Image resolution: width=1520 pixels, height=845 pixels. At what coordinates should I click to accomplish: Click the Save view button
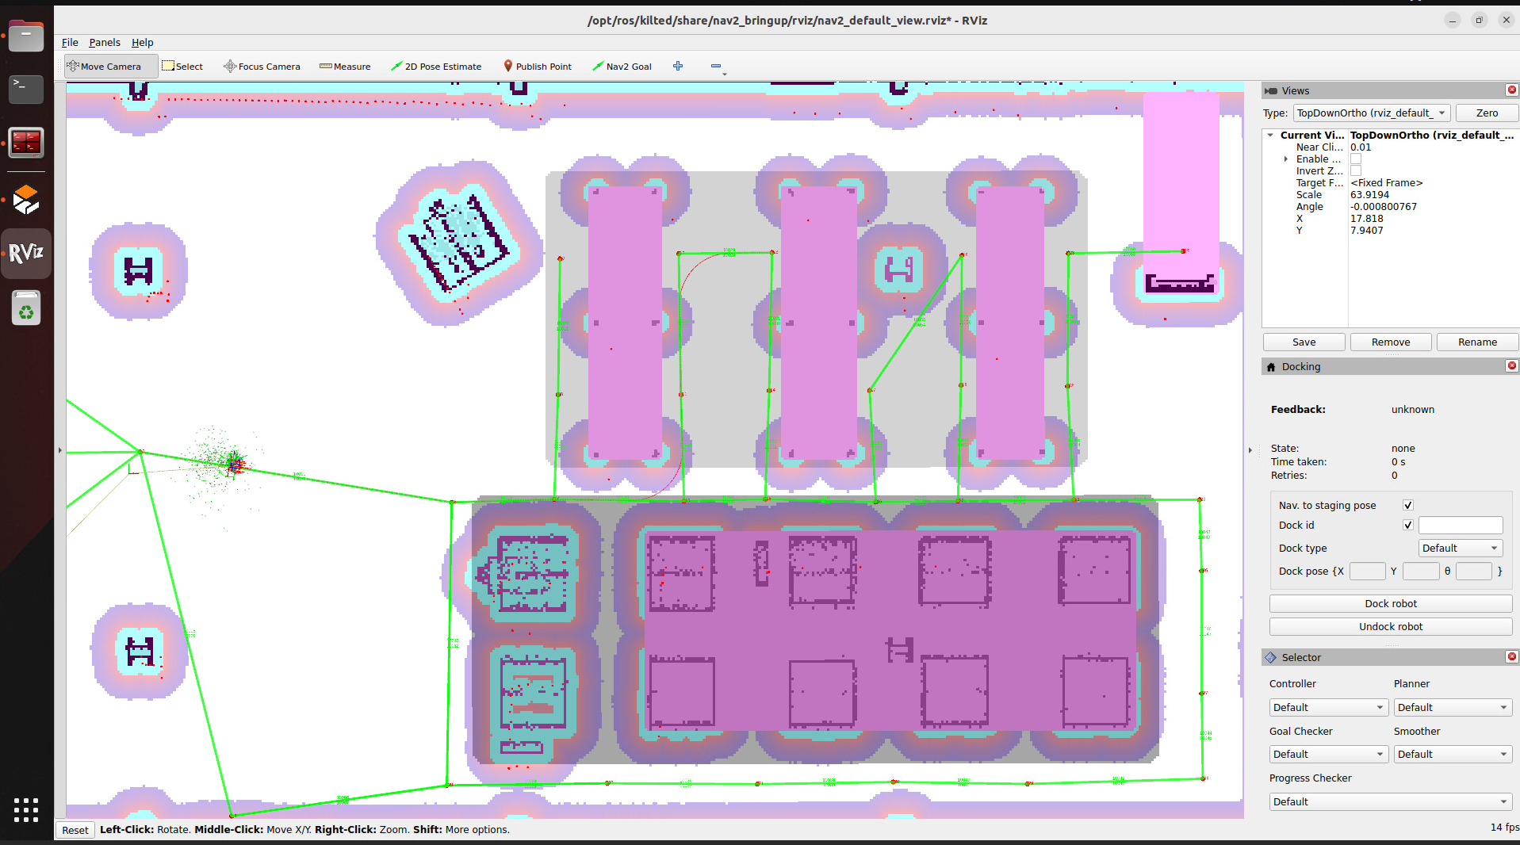pyautogui.click(x=1304, y=342)
